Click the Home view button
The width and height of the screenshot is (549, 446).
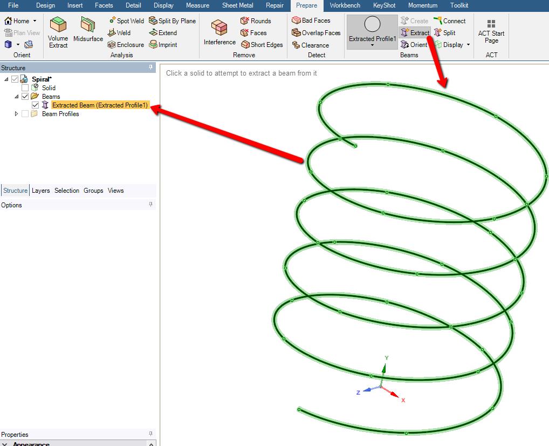(x=17, y=21)
